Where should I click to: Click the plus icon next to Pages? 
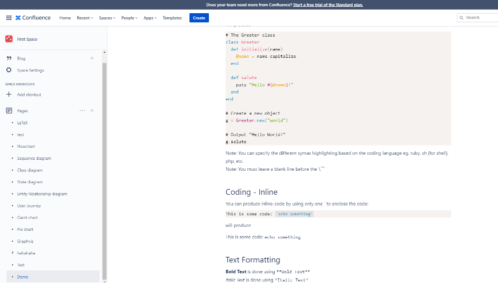92,111
